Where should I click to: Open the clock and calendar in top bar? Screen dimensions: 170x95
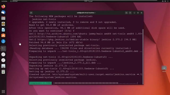pos(88,1)
